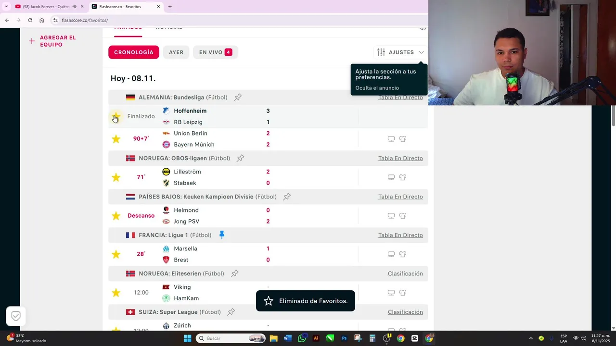
Task: Switch to the AYER tab
Action: (176, 52)
